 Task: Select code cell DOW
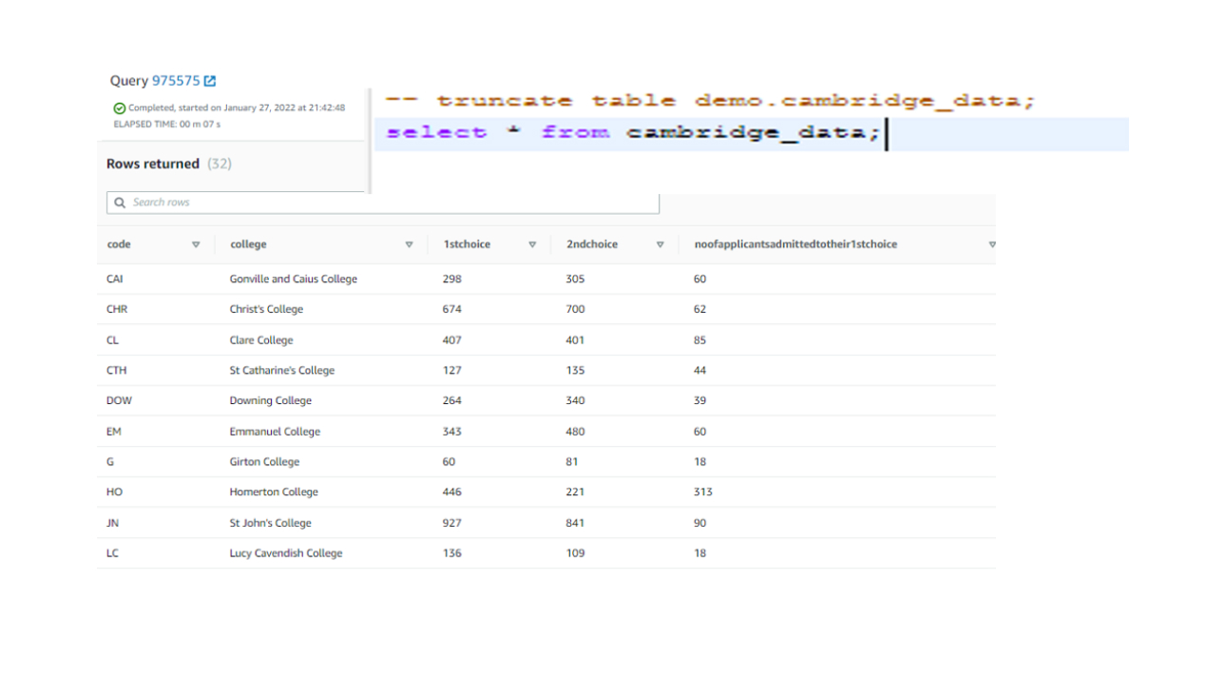click(120, 401)
